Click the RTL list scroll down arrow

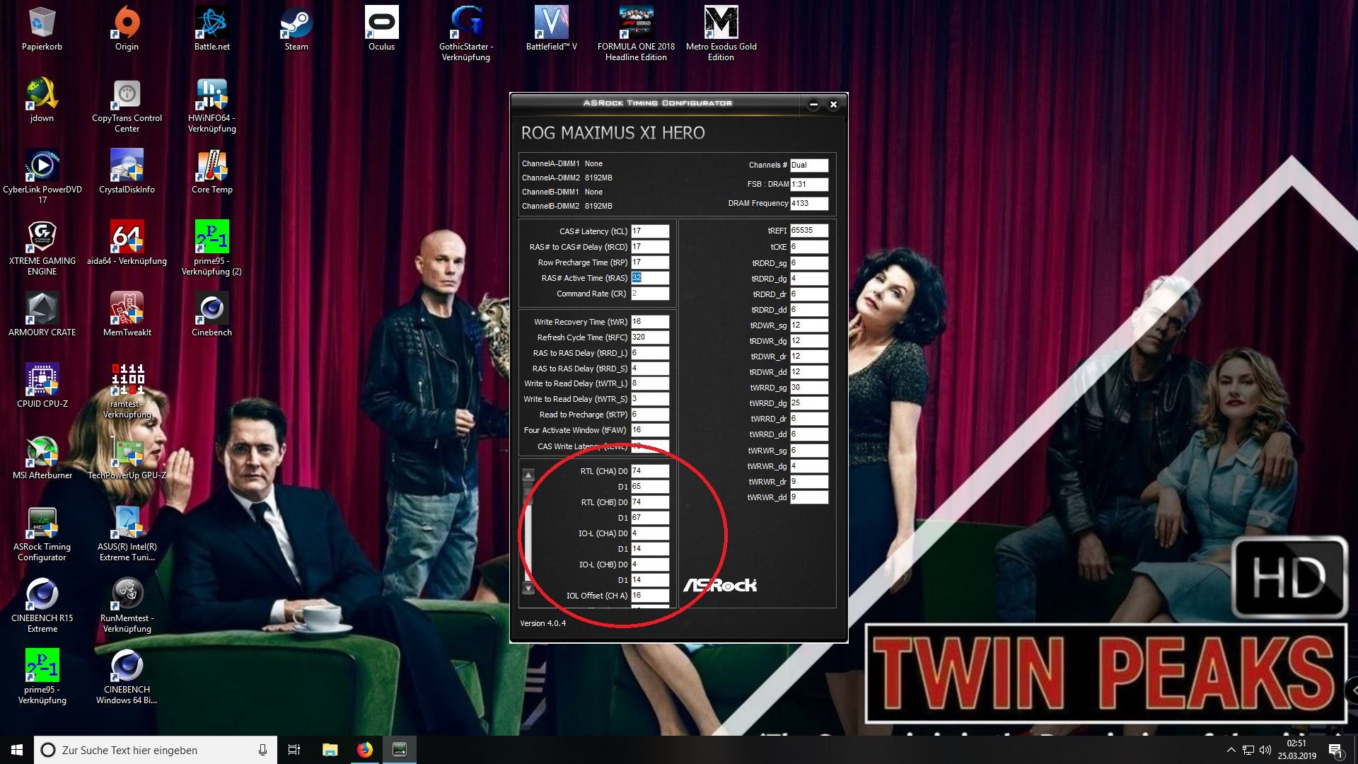click(x=528, y=588)
